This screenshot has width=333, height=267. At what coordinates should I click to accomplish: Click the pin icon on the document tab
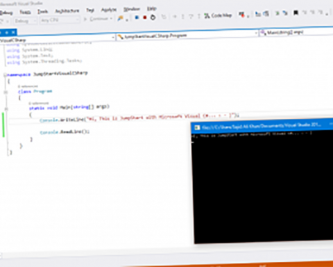click(7, 33)
